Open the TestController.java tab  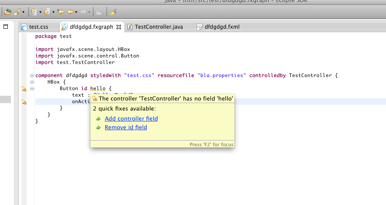pos(159,27)
